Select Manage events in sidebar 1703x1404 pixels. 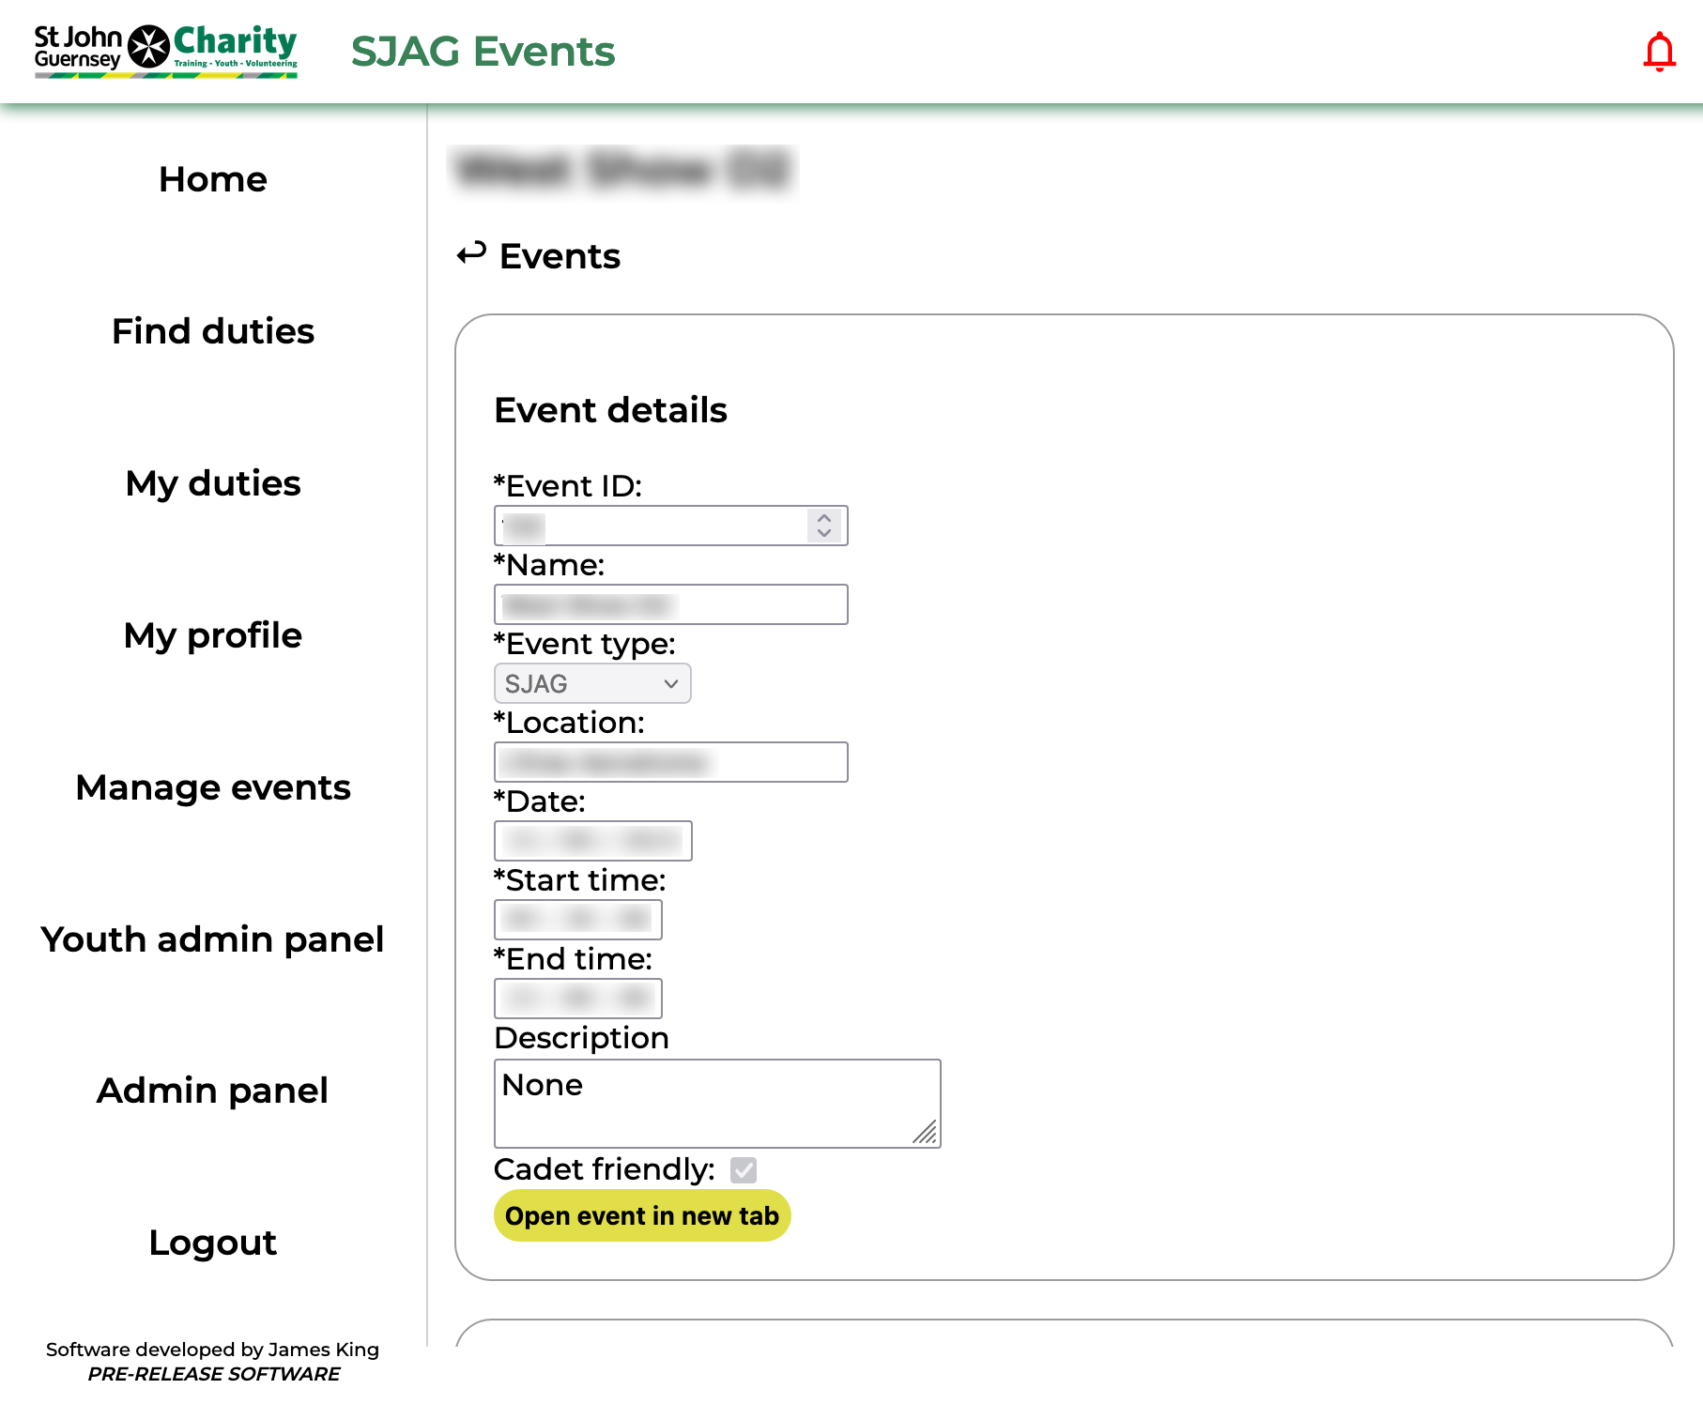point(213,787)
